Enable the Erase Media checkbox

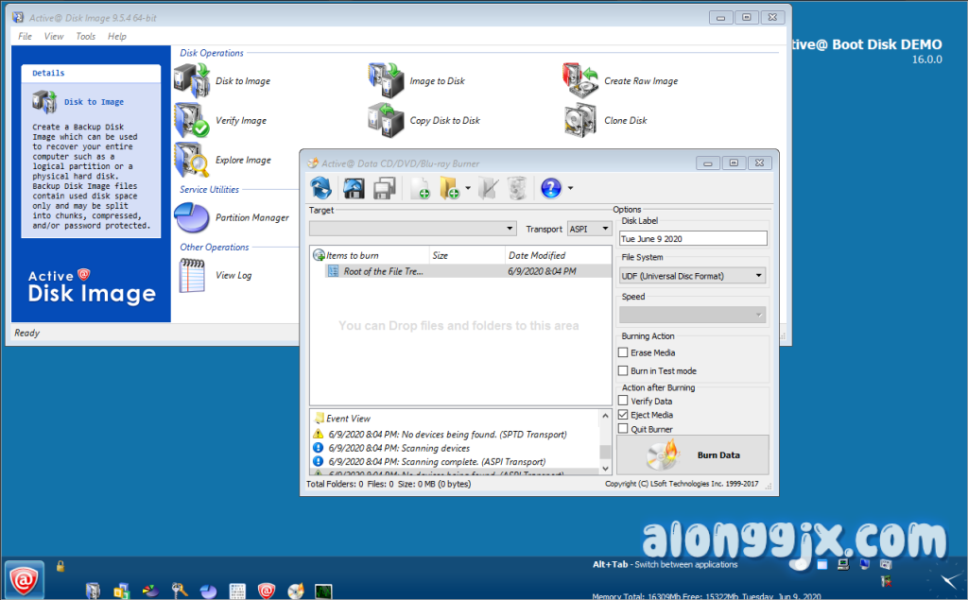623,352
